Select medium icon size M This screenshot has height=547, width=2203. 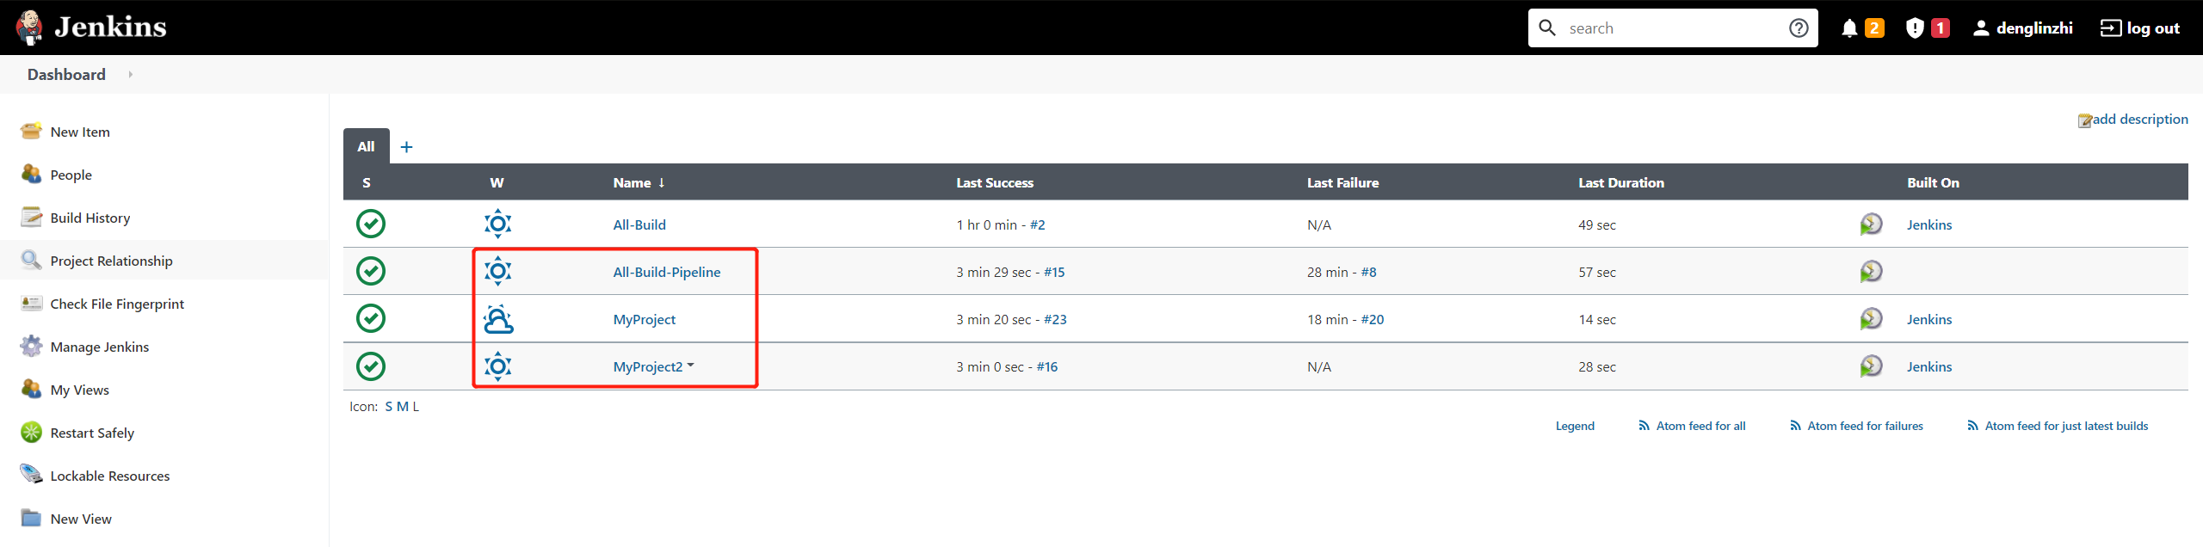point(402,407)
